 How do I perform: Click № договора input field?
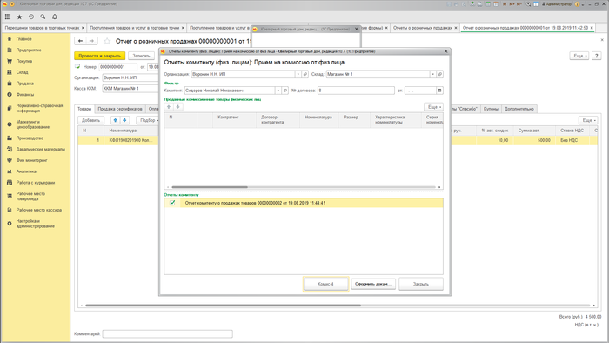tap(356, 91)
